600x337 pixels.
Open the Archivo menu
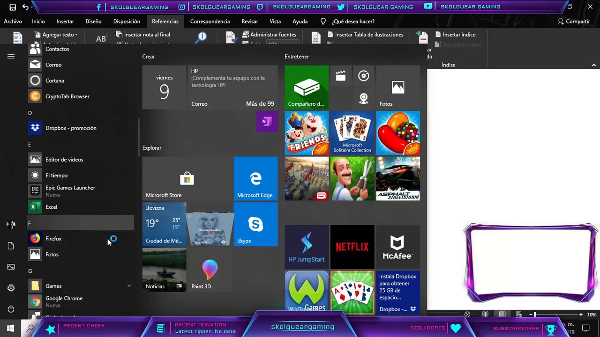(13, 22)
